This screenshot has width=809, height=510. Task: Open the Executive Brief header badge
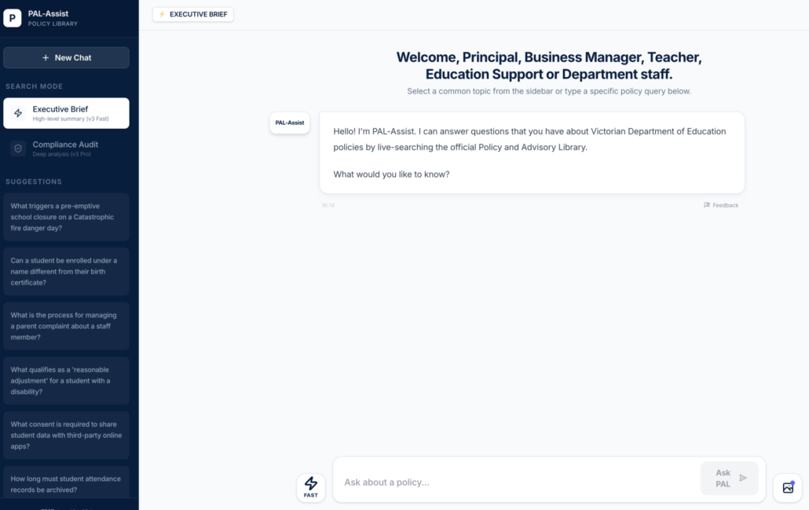click(193, 14)
